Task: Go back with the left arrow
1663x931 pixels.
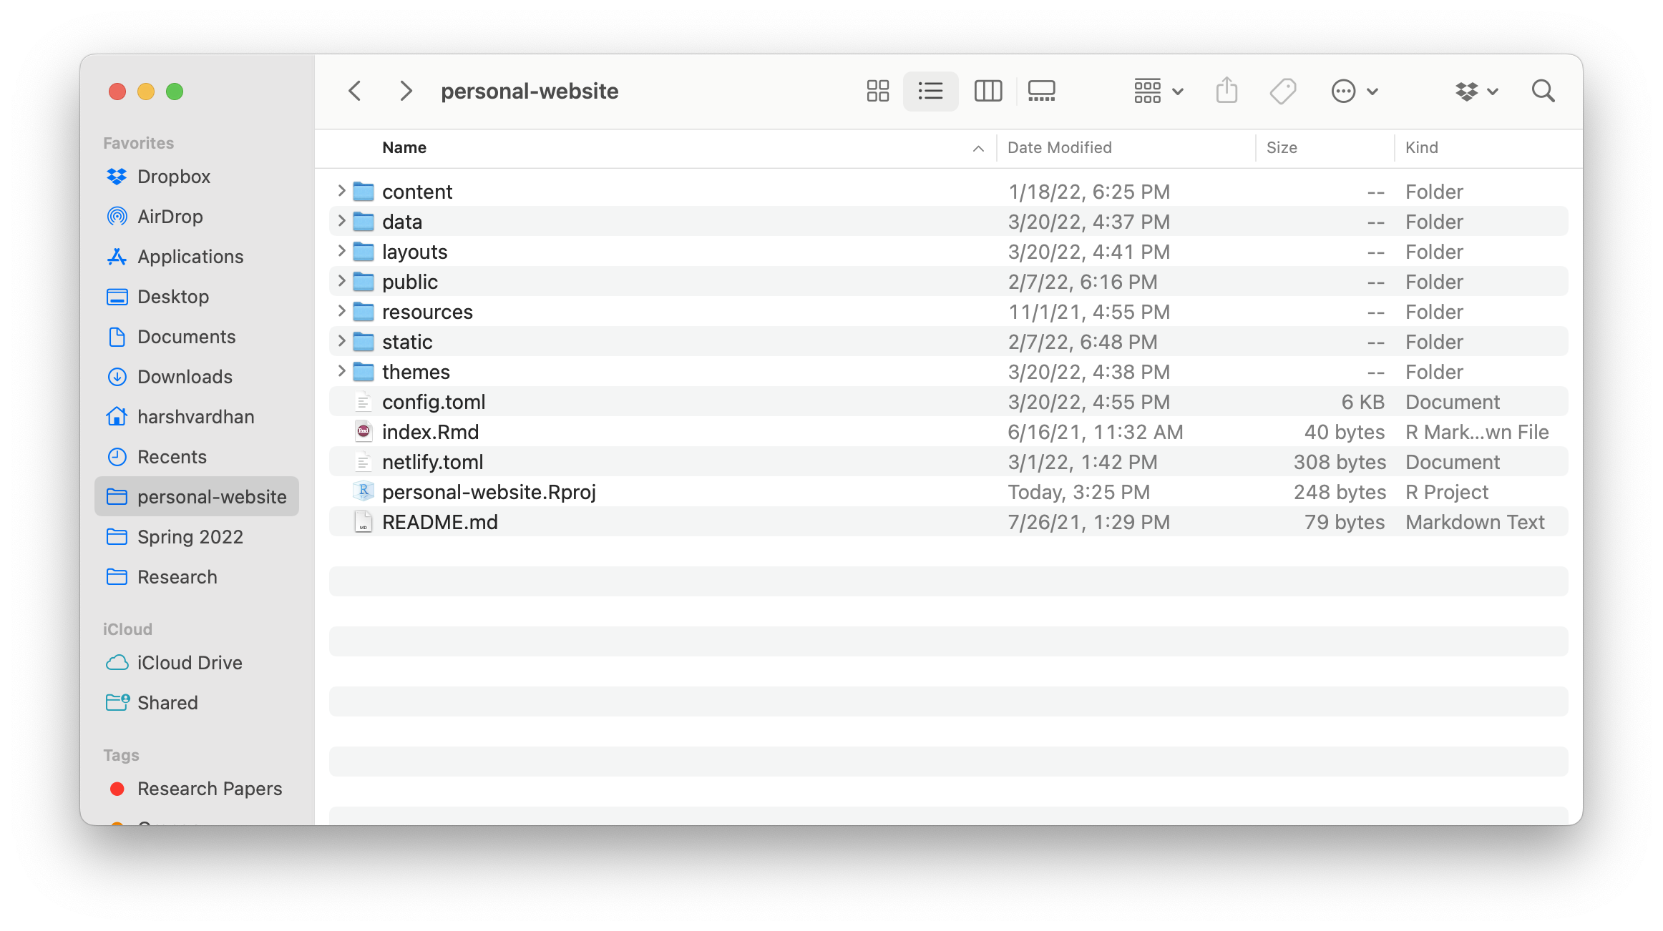Action: (354, 91)
